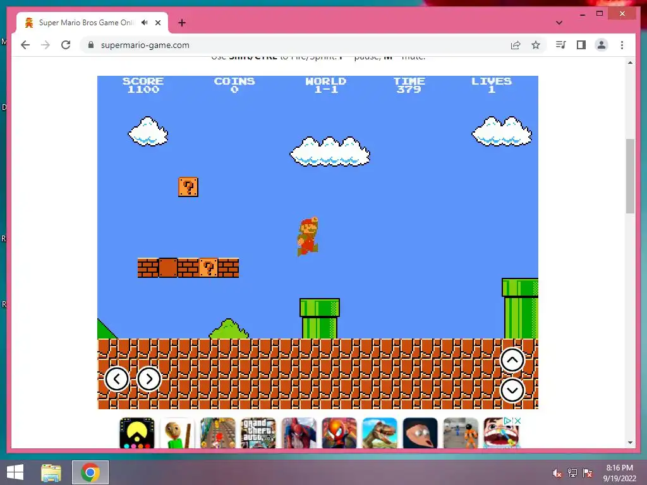647x485 pixels.
Task: Click the AdChoices triangle icon
Action: [508, 421]
